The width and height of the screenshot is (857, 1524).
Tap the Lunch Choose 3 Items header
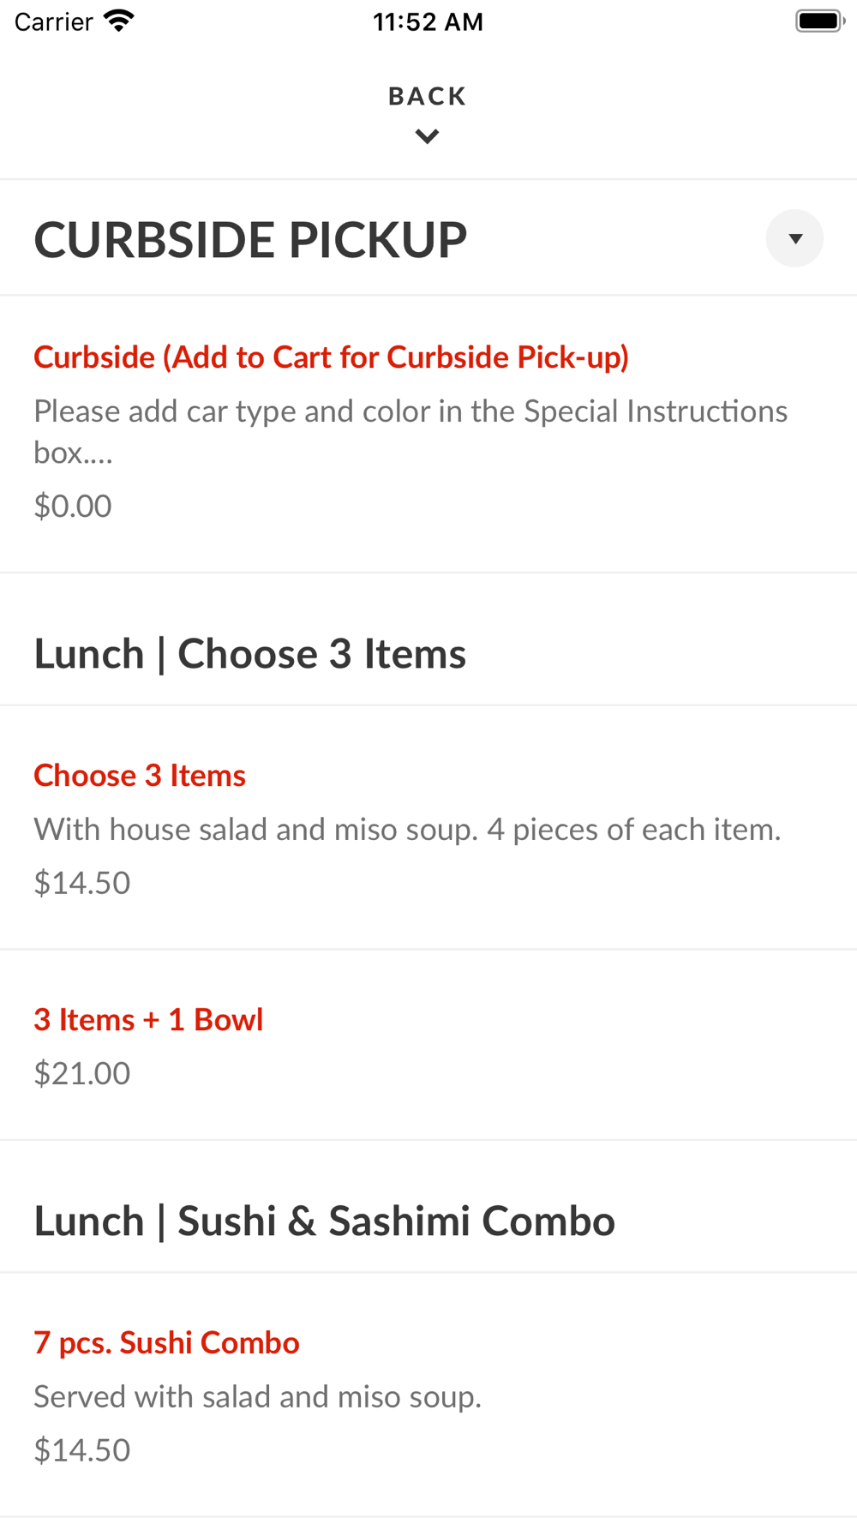249,654
